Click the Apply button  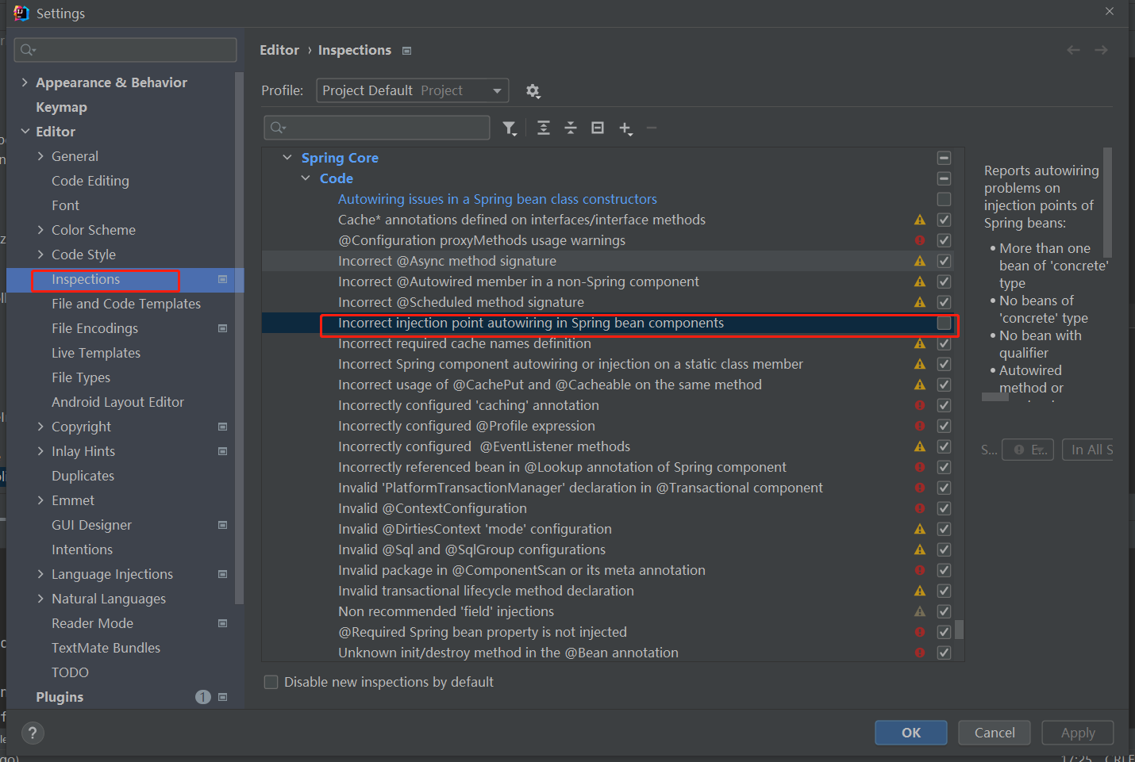coord(1078,733)
